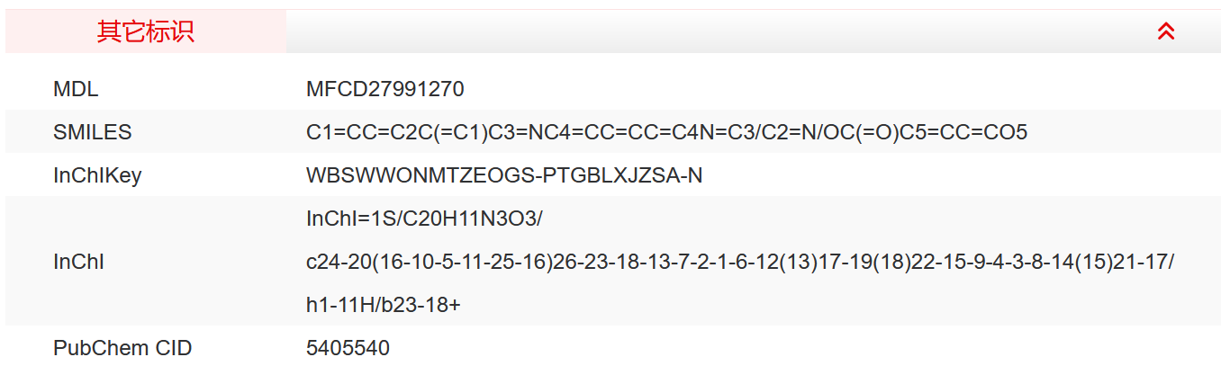Click the 其它标识 section title
This screenshot has height=375, width=1221.
coord(145,31)
